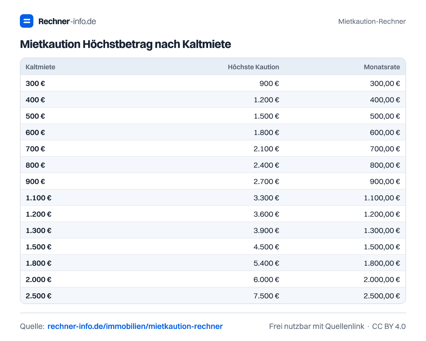Click the 2.400 € Höchste Kaution value
Image resolution: width=426 pixels, height=341 pixels.
click(266, 165)
